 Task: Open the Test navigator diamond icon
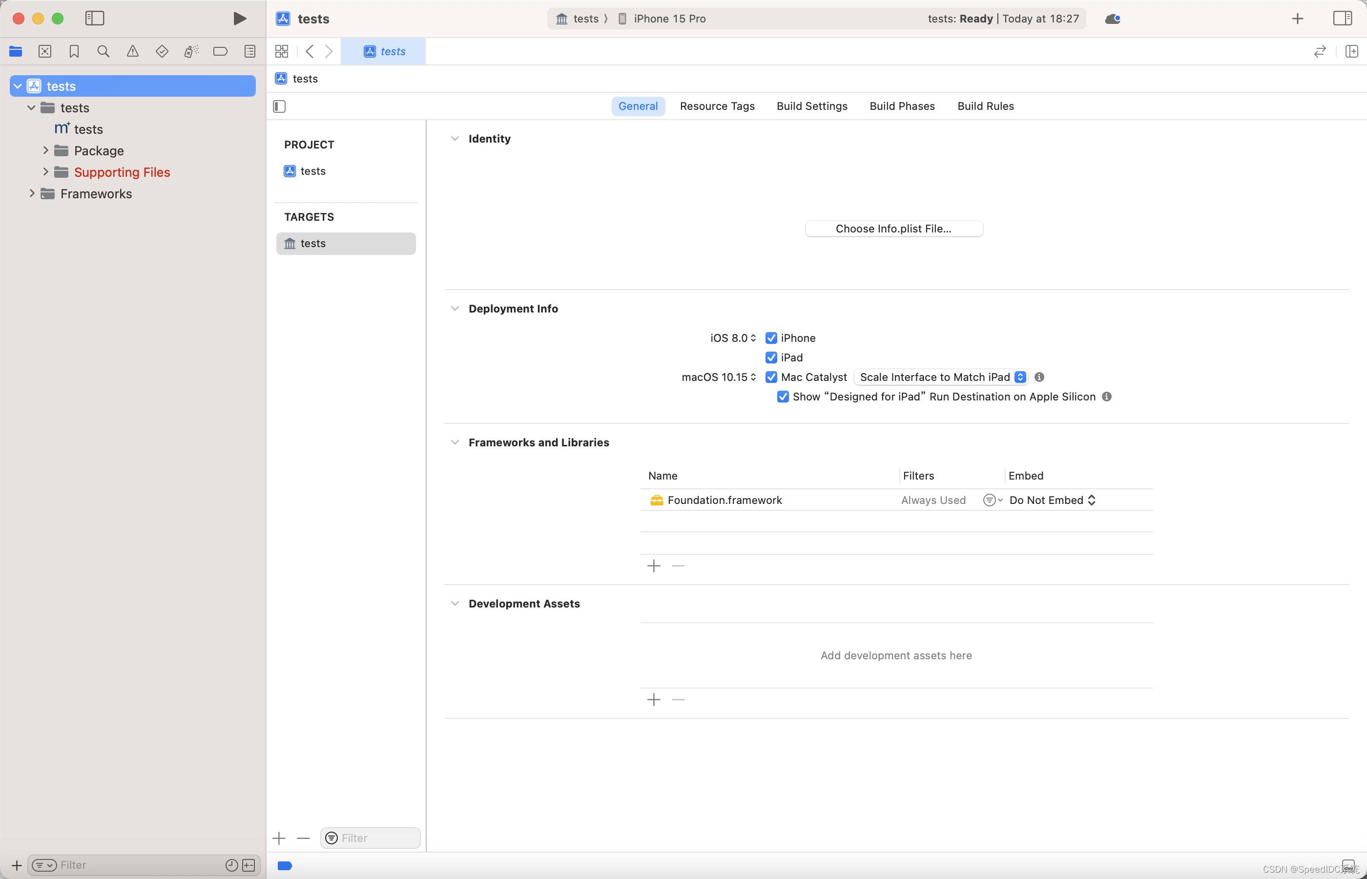[x=162, y=51]
